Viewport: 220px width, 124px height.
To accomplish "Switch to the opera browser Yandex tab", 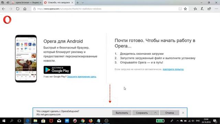I will (x=27, y=2).
